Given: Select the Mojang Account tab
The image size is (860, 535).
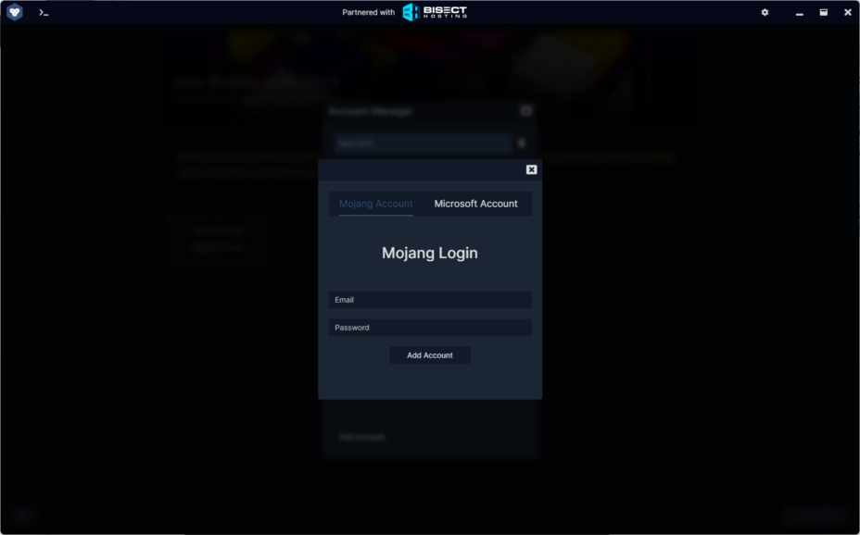Looking at the screenshot, I should click(x=376, y=204).
